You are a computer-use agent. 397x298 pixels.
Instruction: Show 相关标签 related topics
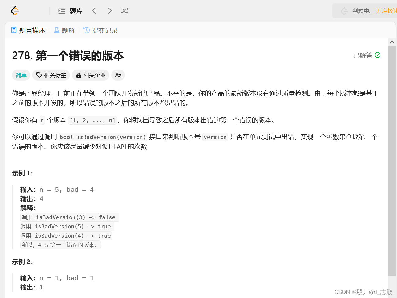(x=51, y=75)
